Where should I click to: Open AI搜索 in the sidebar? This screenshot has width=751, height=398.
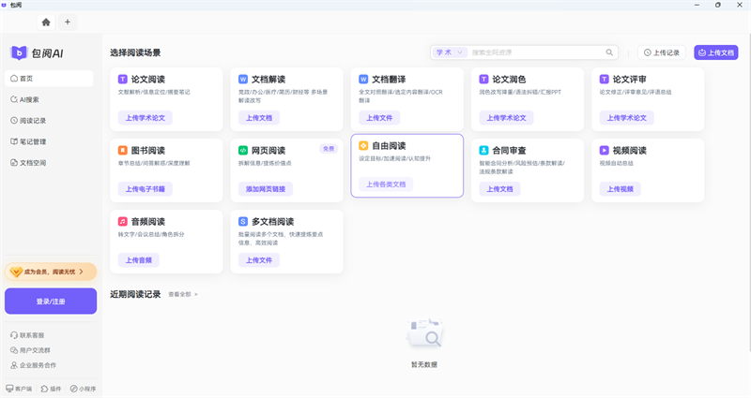30,99
